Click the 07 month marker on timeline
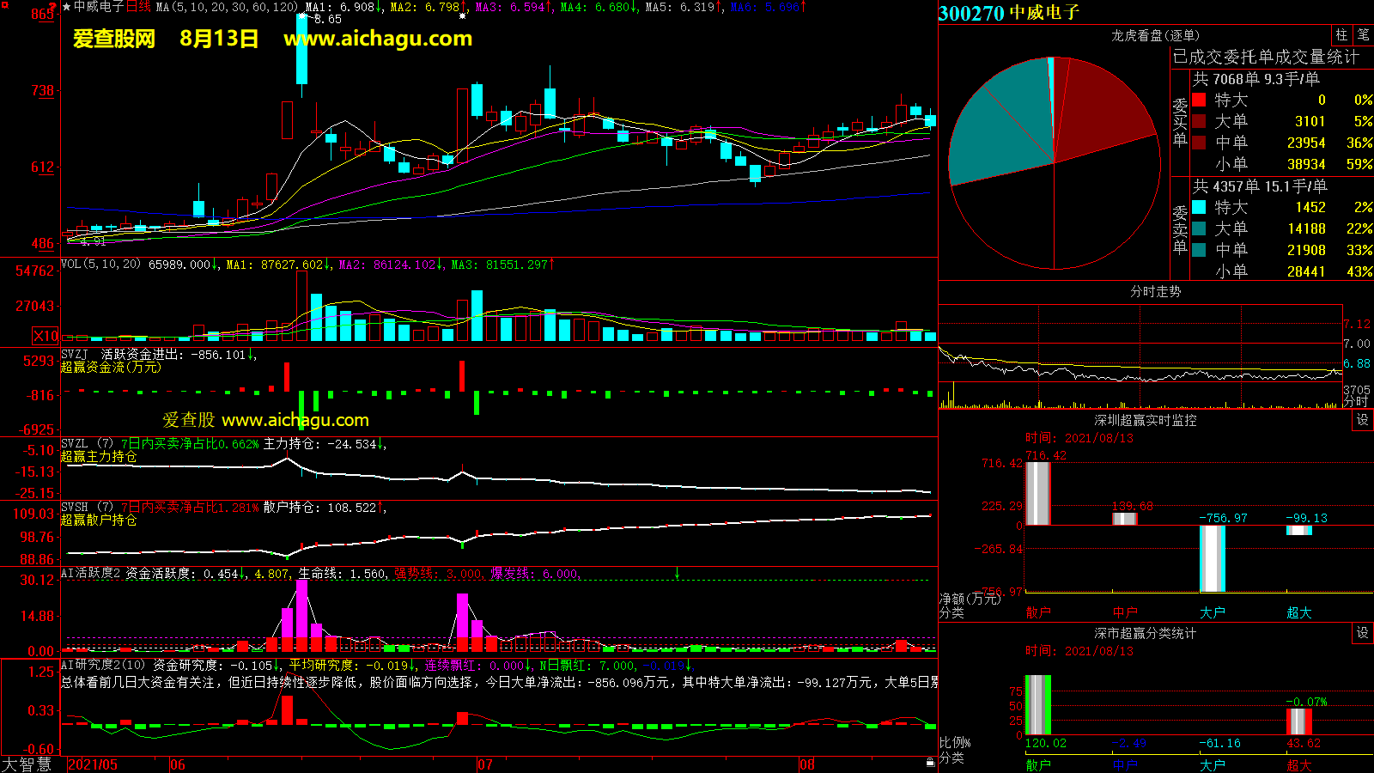The width and height of the screenshot is (1374, 773). [485, 764]
